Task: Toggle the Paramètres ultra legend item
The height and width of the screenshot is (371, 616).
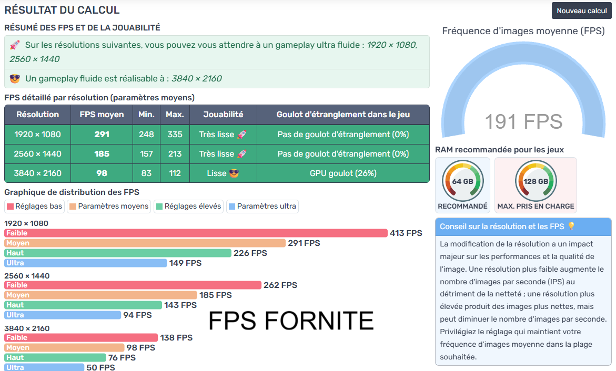Action: [x=262, y=207]
